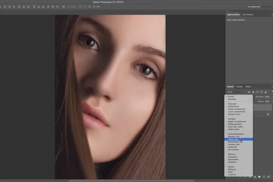Click the text layer filter icon
Image resolution: width=273 pixels, height=182 pixels.
[257, 92]
